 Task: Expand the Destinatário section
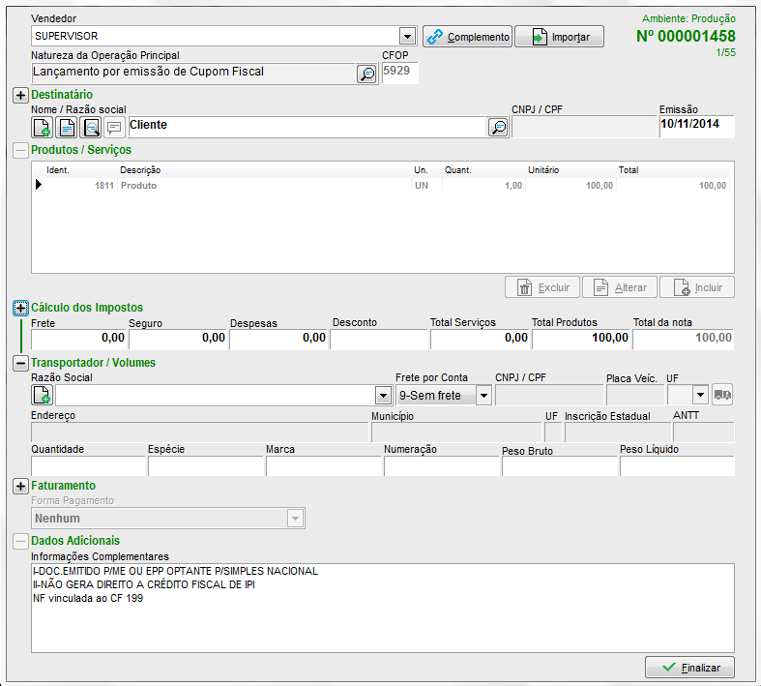(x=20, y=95)
